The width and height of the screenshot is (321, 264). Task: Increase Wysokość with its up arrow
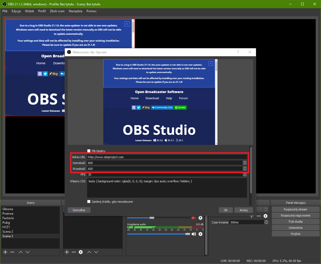(245, 167)
